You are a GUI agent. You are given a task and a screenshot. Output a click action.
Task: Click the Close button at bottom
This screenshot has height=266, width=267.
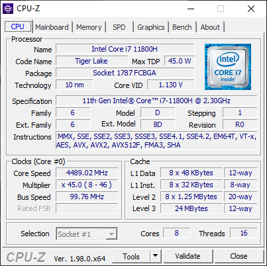239,256
